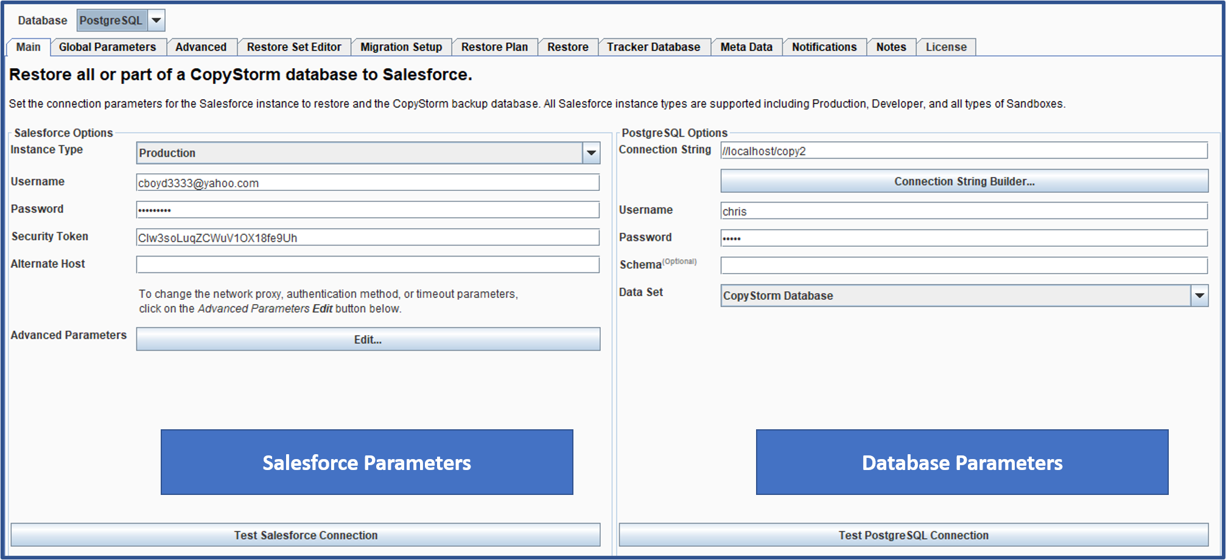1226x560 pixels.
Task: Open the Restore Set Editor tab
Action: coord(294,47)
